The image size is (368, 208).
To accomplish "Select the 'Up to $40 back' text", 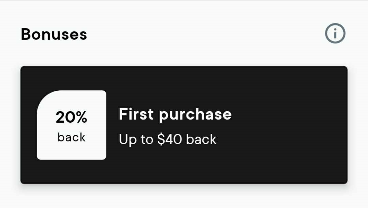I will point(167,140).
